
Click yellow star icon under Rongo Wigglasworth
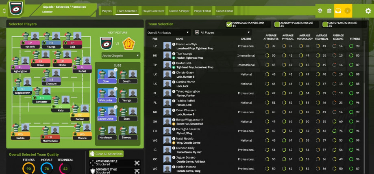(174, 124)
